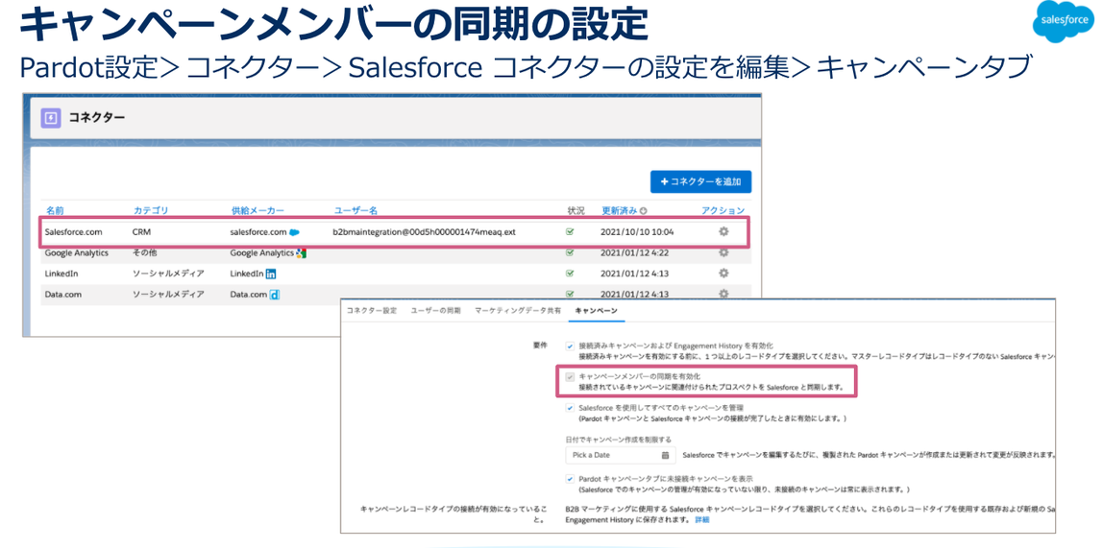Toggle Pardot キャンペーンタブに未接続キャンペーンを表示 checkbox
Viewport: 1103px width, 548px height.
click(x=570, y=479)
